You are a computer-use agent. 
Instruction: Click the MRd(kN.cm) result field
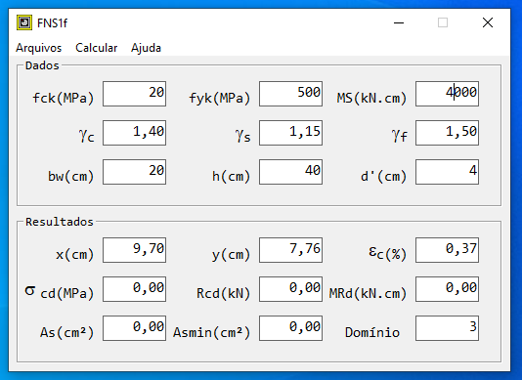click(x=447, y=289)
